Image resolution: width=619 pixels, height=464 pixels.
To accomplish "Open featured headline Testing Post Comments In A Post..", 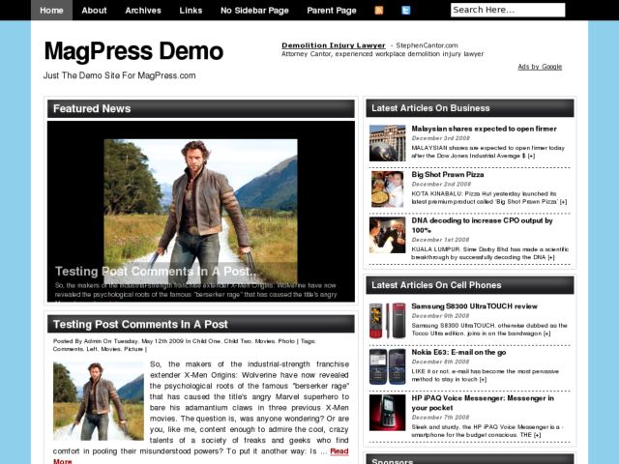I will click(156, 272).
